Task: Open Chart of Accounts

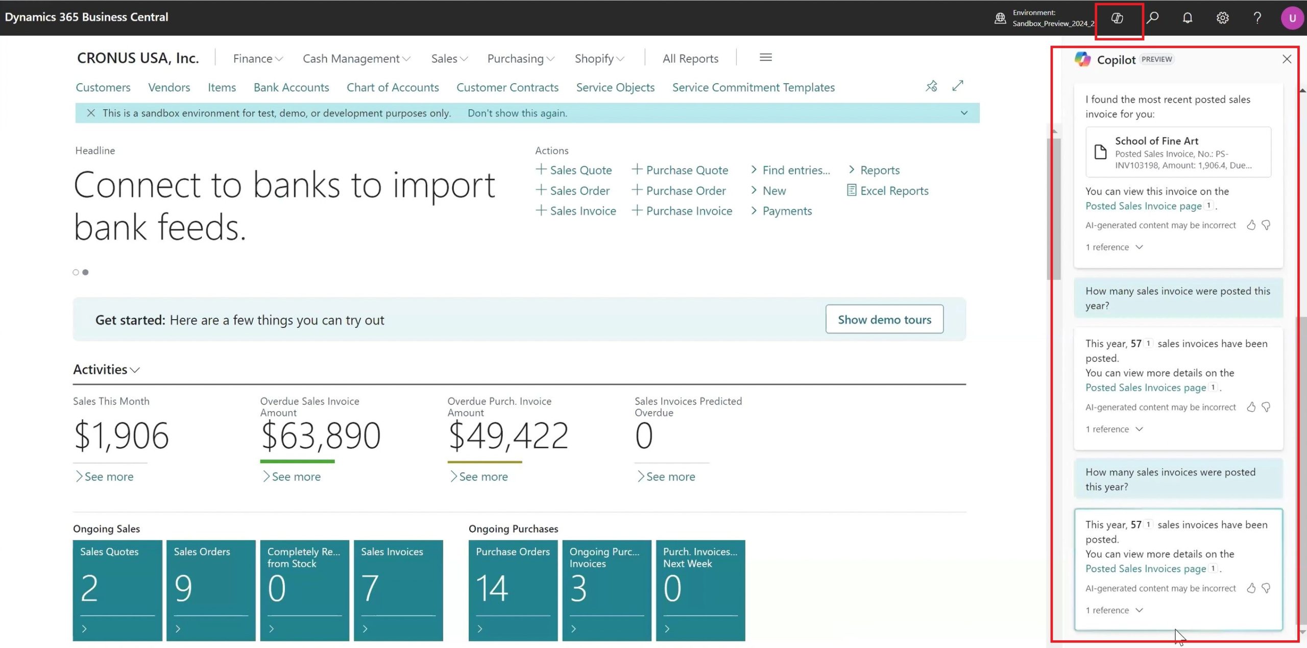Action: point(393,87)
